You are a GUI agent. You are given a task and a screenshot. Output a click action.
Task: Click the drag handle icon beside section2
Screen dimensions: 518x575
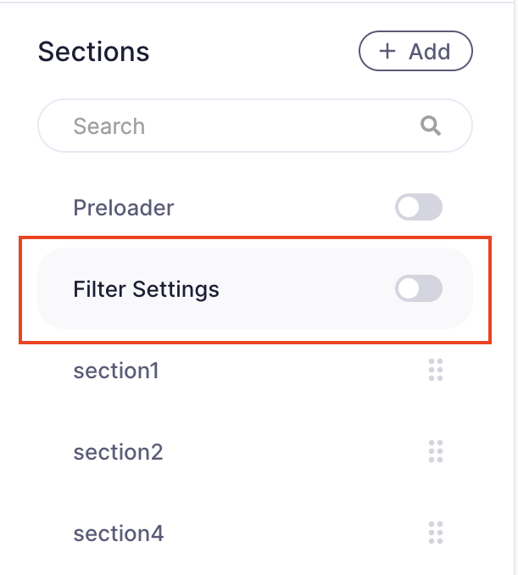pos(436,452)
